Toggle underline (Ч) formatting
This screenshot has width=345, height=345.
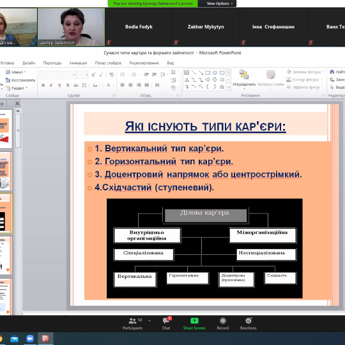(59, 85)
